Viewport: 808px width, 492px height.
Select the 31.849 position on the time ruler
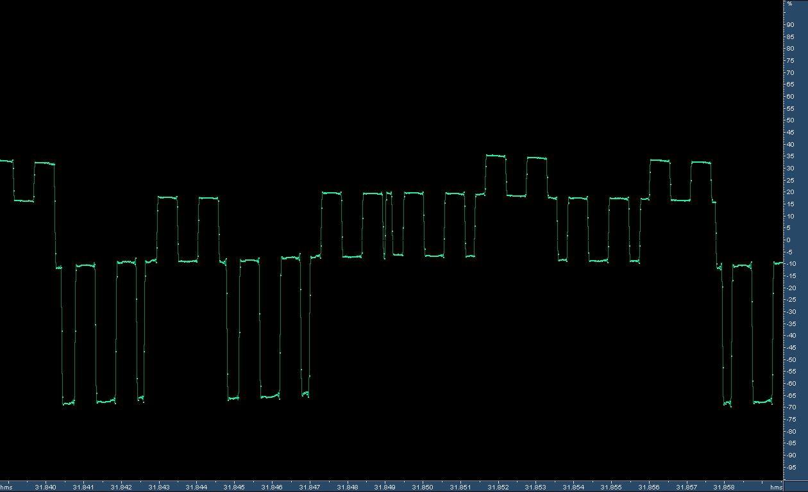click(x=385, y=488)
